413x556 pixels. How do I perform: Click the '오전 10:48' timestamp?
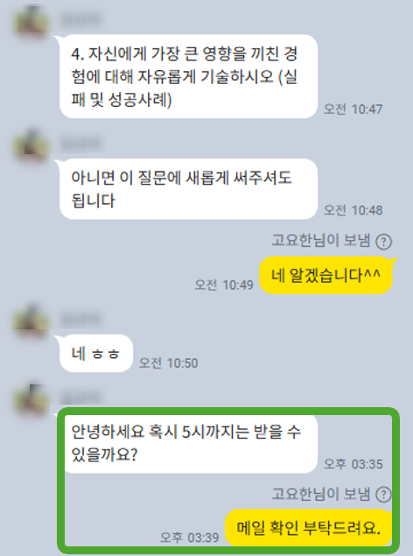[353, 210]
